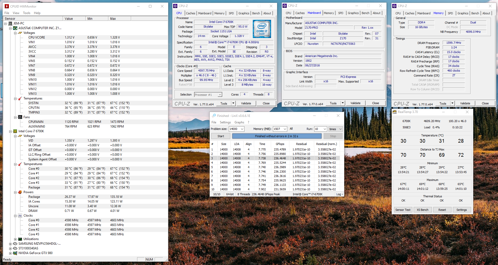This screenshot has height=265, width=498.
Task: Click the Powers flame icon in the tree
Action: (x=20, y=192)
